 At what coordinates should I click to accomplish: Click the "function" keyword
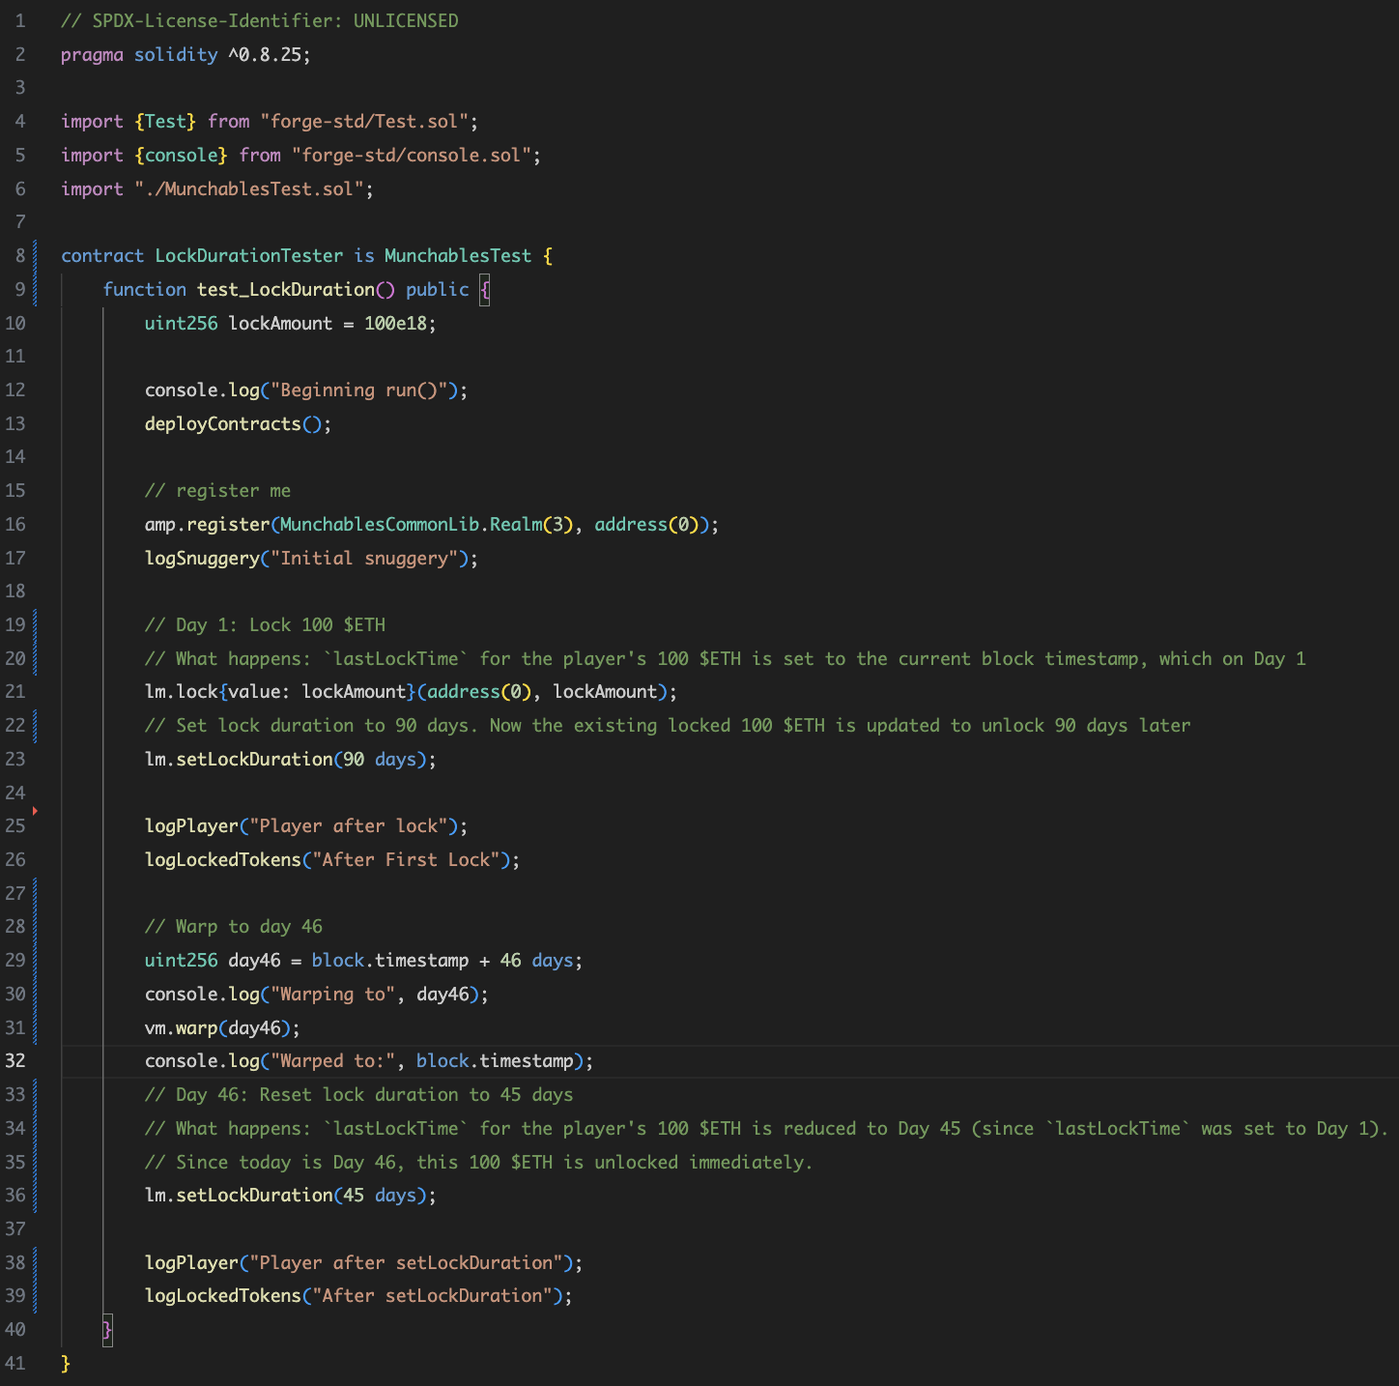(145, 289)
